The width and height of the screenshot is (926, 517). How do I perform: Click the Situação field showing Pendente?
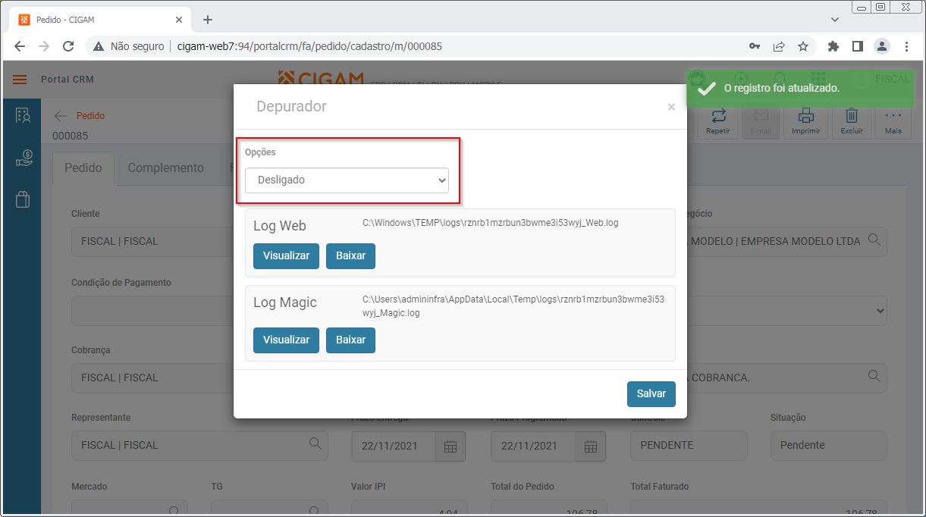[828, 446]
